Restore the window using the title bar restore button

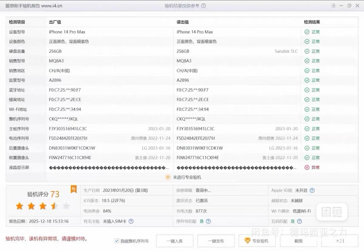[349, 6]
